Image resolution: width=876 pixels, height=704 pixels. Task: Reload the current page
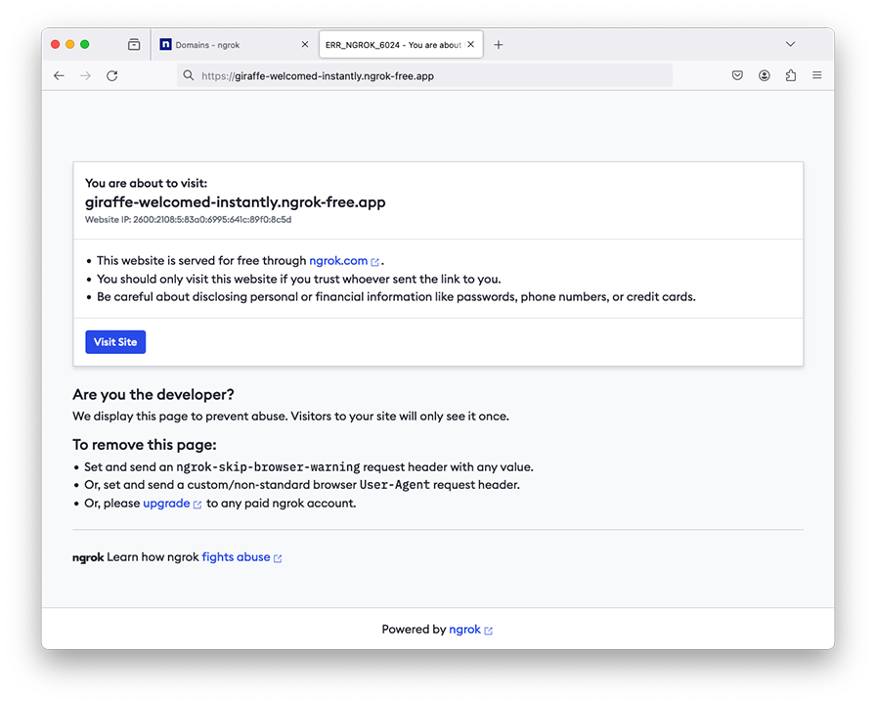112,76
